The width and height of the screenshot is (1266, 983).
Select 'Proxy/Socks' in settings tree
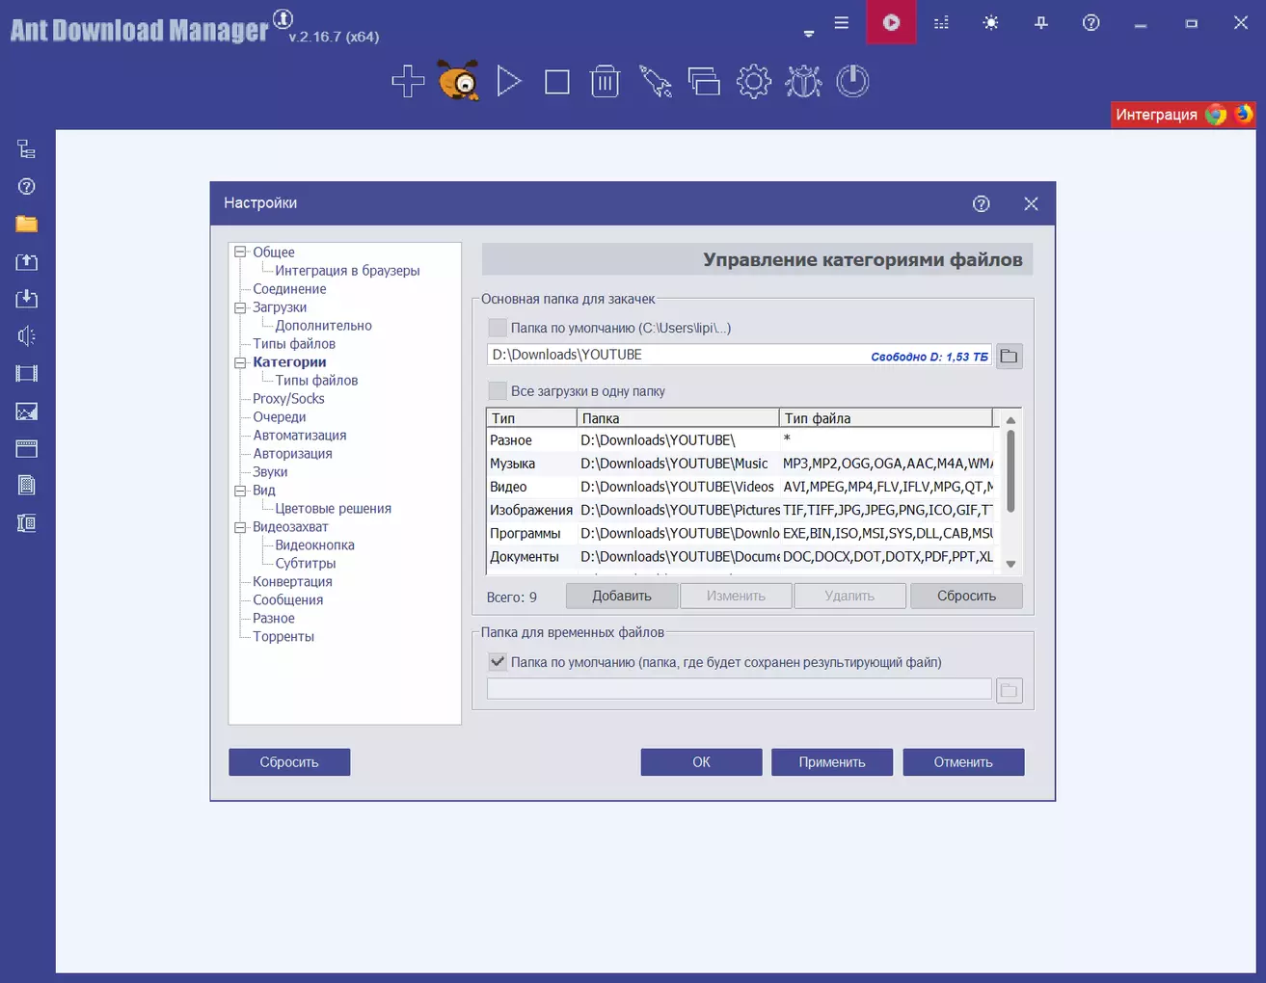click(x=288, y=399)
